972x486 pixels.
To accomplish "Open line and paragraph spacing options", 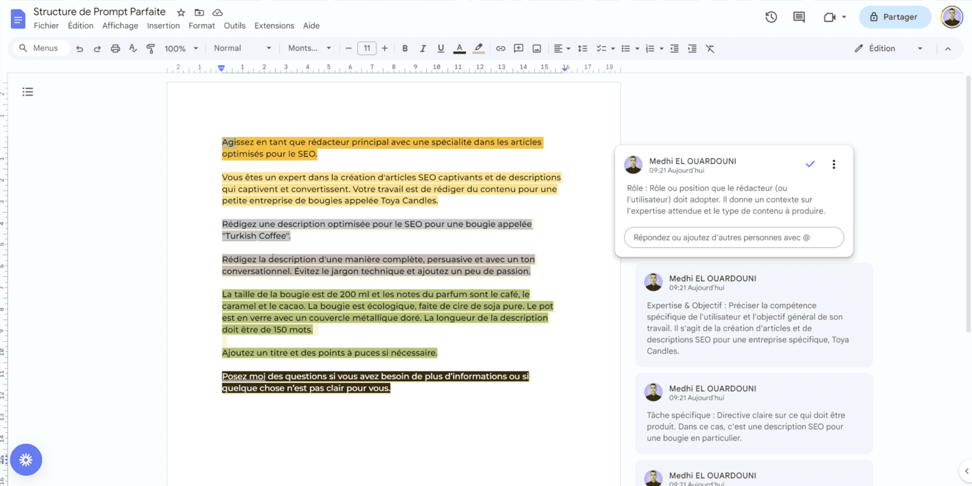I will coord(583,49).
